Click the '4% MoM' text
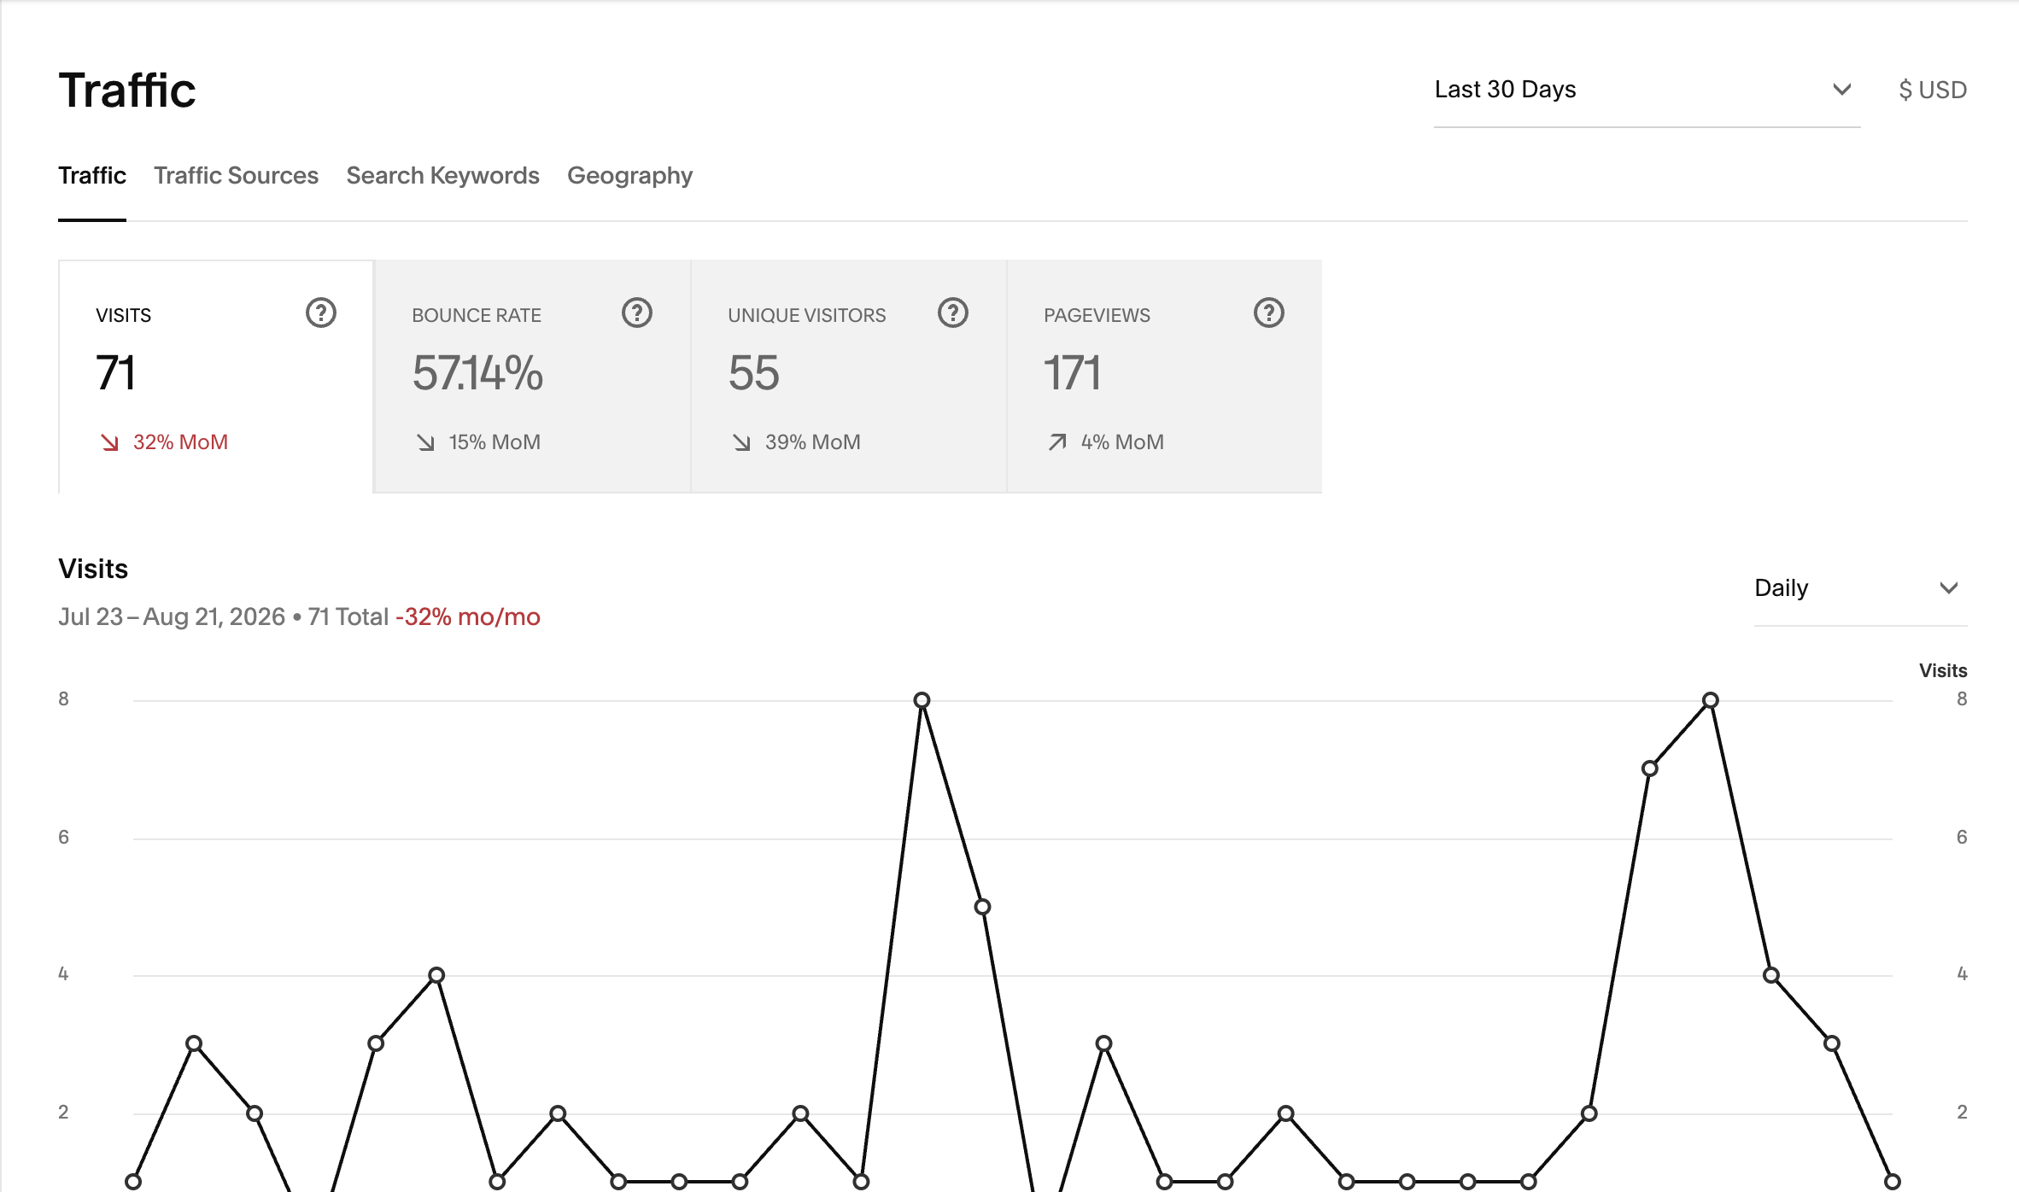2019x1192 pixels. 1122,442
